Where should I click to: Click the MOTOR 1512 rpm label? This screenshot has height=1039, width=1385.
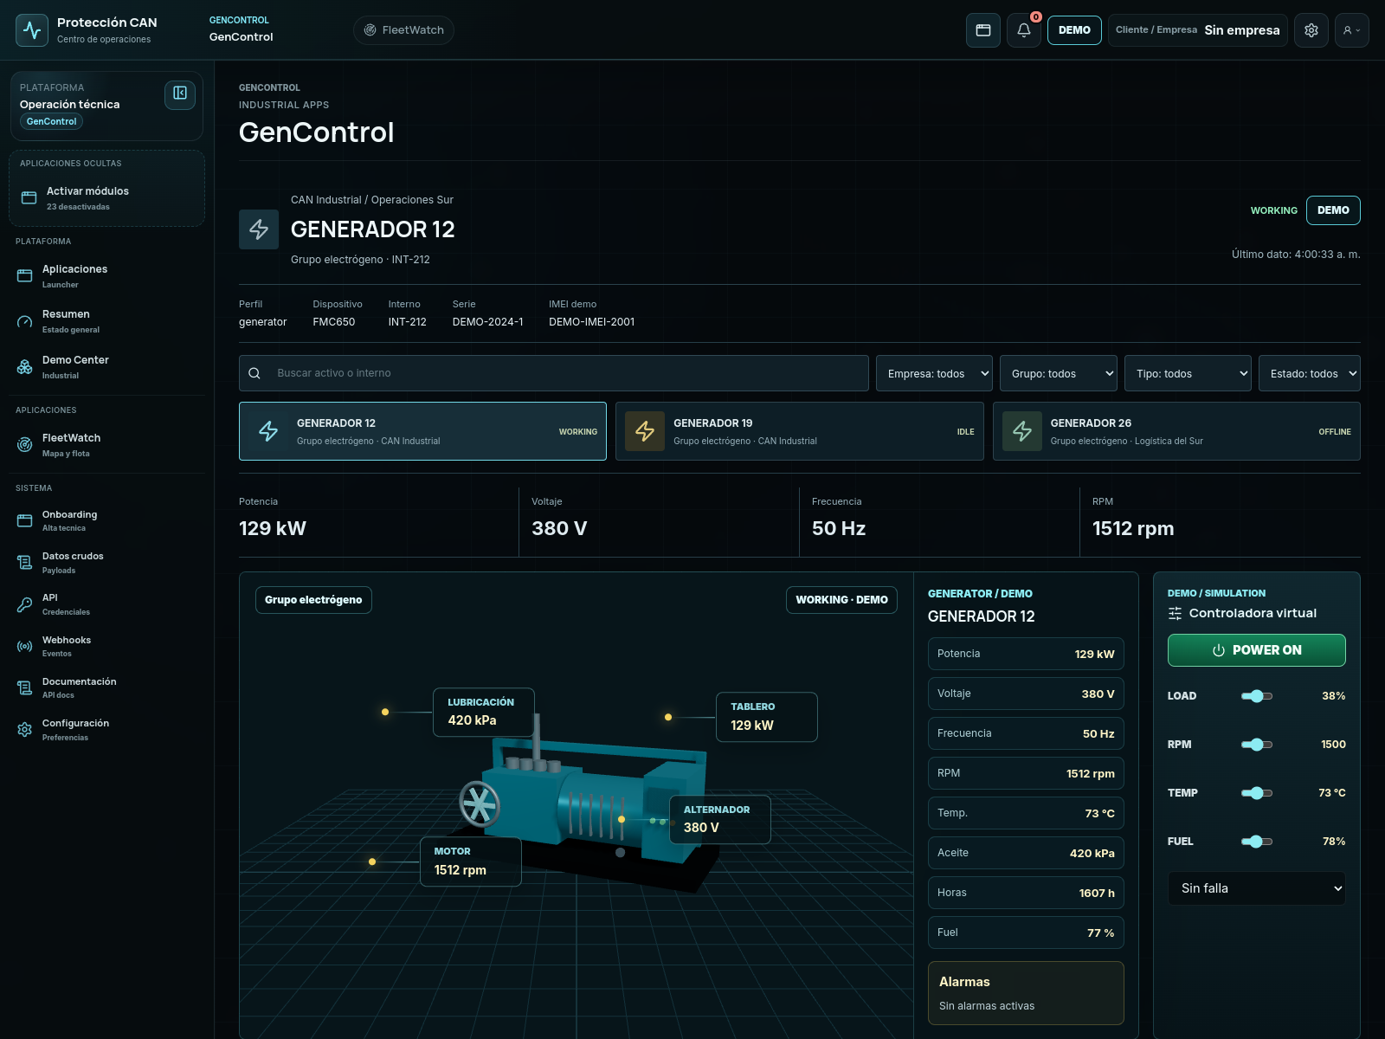pos(471,862)
